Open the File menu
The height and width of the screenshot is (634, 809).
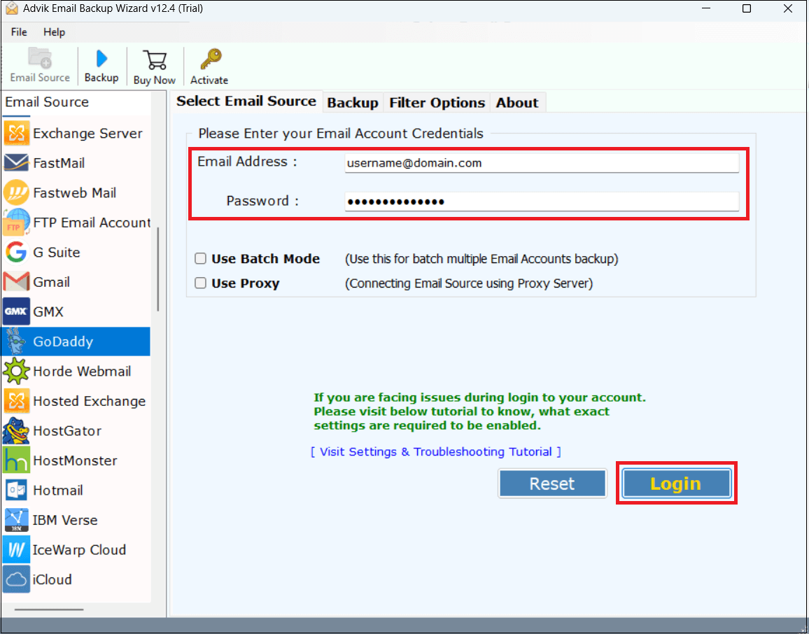pyautogui.click(x=18, y=31)
